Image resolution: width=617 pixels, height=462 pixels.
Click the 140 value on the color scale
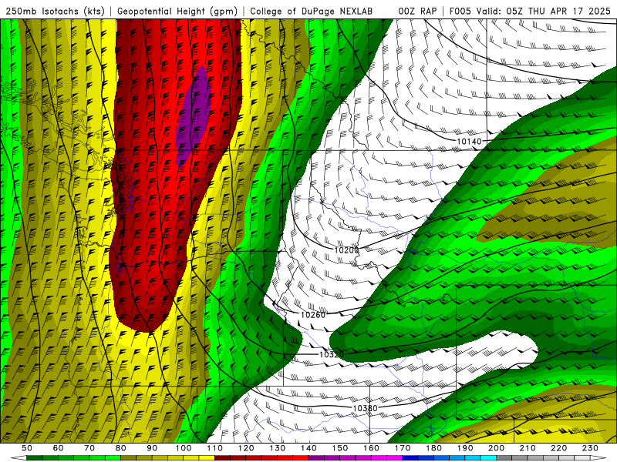tap(308, 448)
